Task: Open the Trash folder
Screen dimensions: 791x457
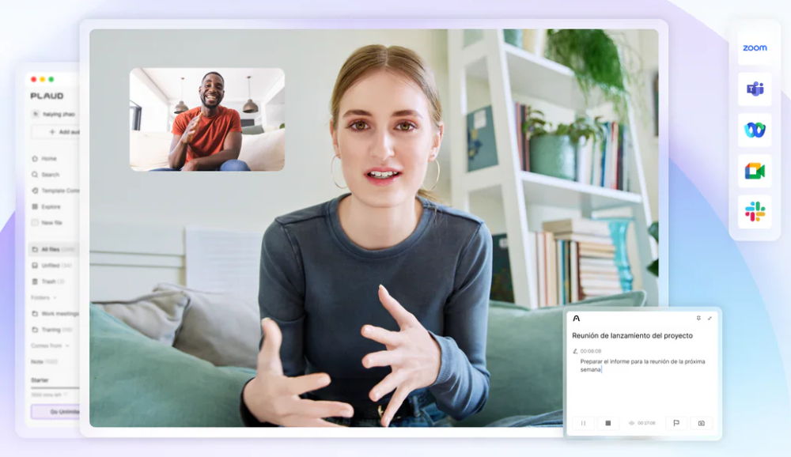Action: point(49,281)
